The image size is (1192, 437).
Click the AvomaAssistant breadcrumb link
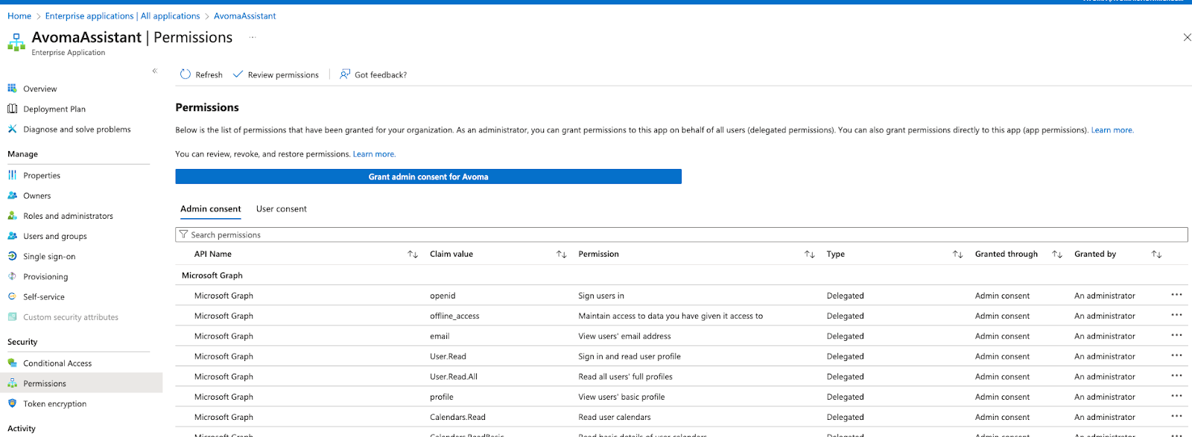tap(245, 16)
